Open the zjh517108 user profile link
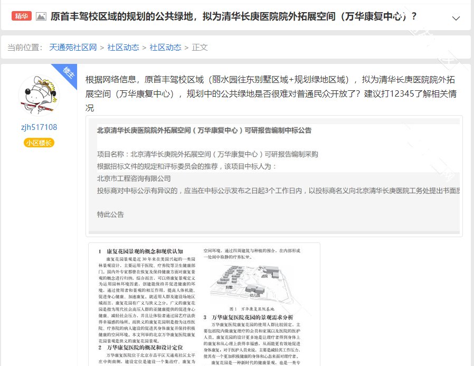474x366 pixels. pos(39,127)
